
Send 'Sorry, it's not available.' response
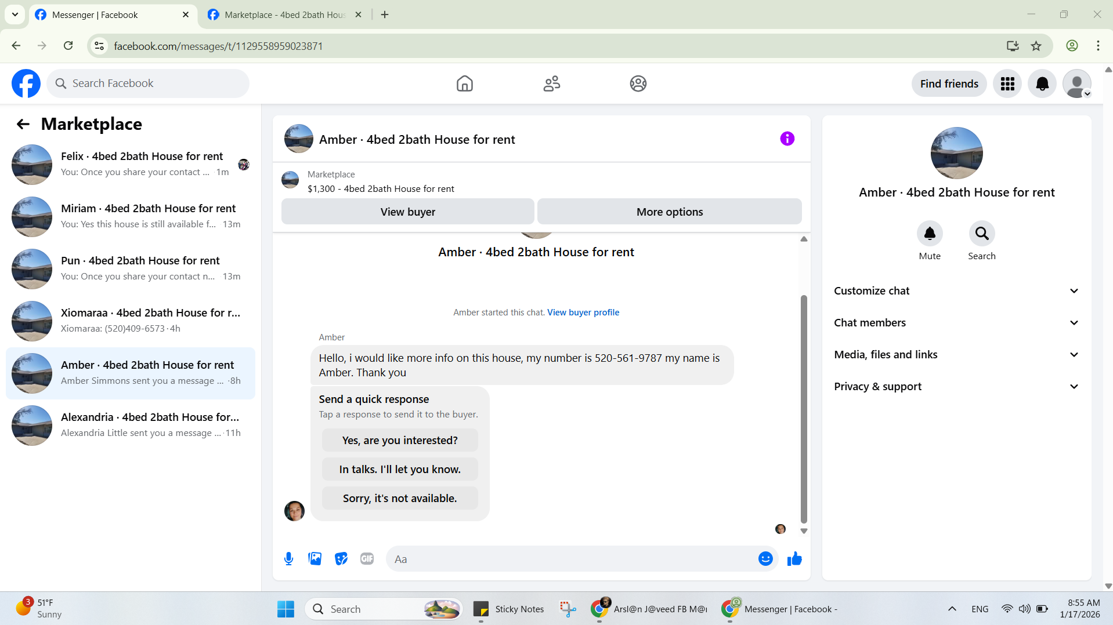point(400,498)
